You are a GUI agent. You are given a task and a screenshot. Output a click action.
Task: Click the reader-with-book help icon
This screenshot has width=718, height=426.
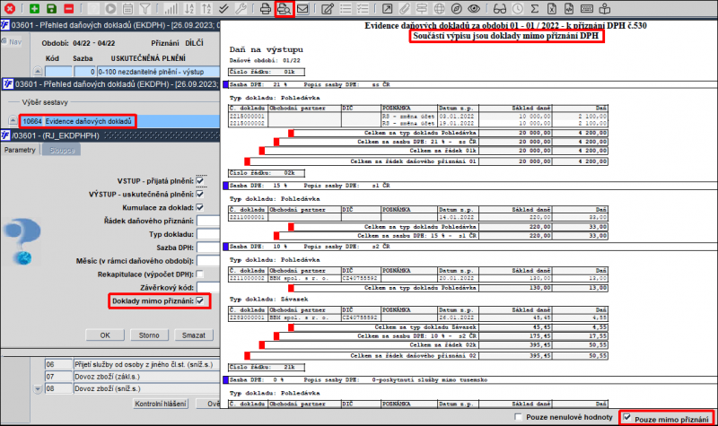605,8
